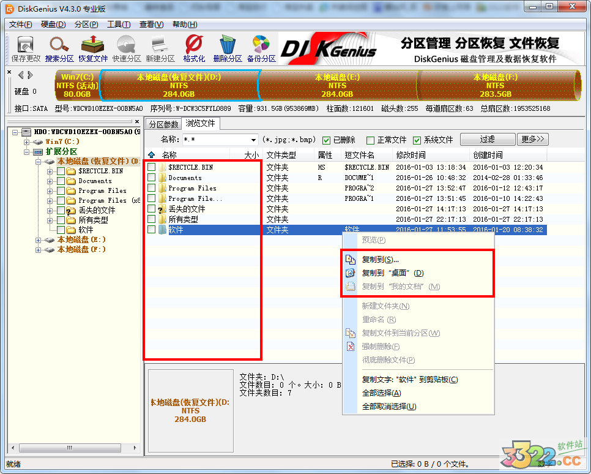Open the 工具(T) menu
The height and width of the screenshot is (474, 591).
click(x=119, y=24)
